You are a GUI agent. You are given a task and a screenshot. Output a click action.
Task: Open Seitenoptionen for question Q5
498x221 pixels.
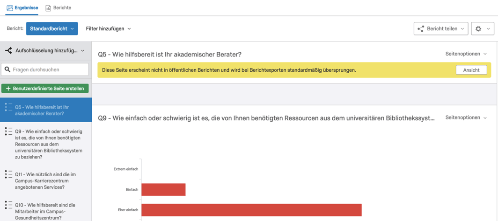pos(466,54)
